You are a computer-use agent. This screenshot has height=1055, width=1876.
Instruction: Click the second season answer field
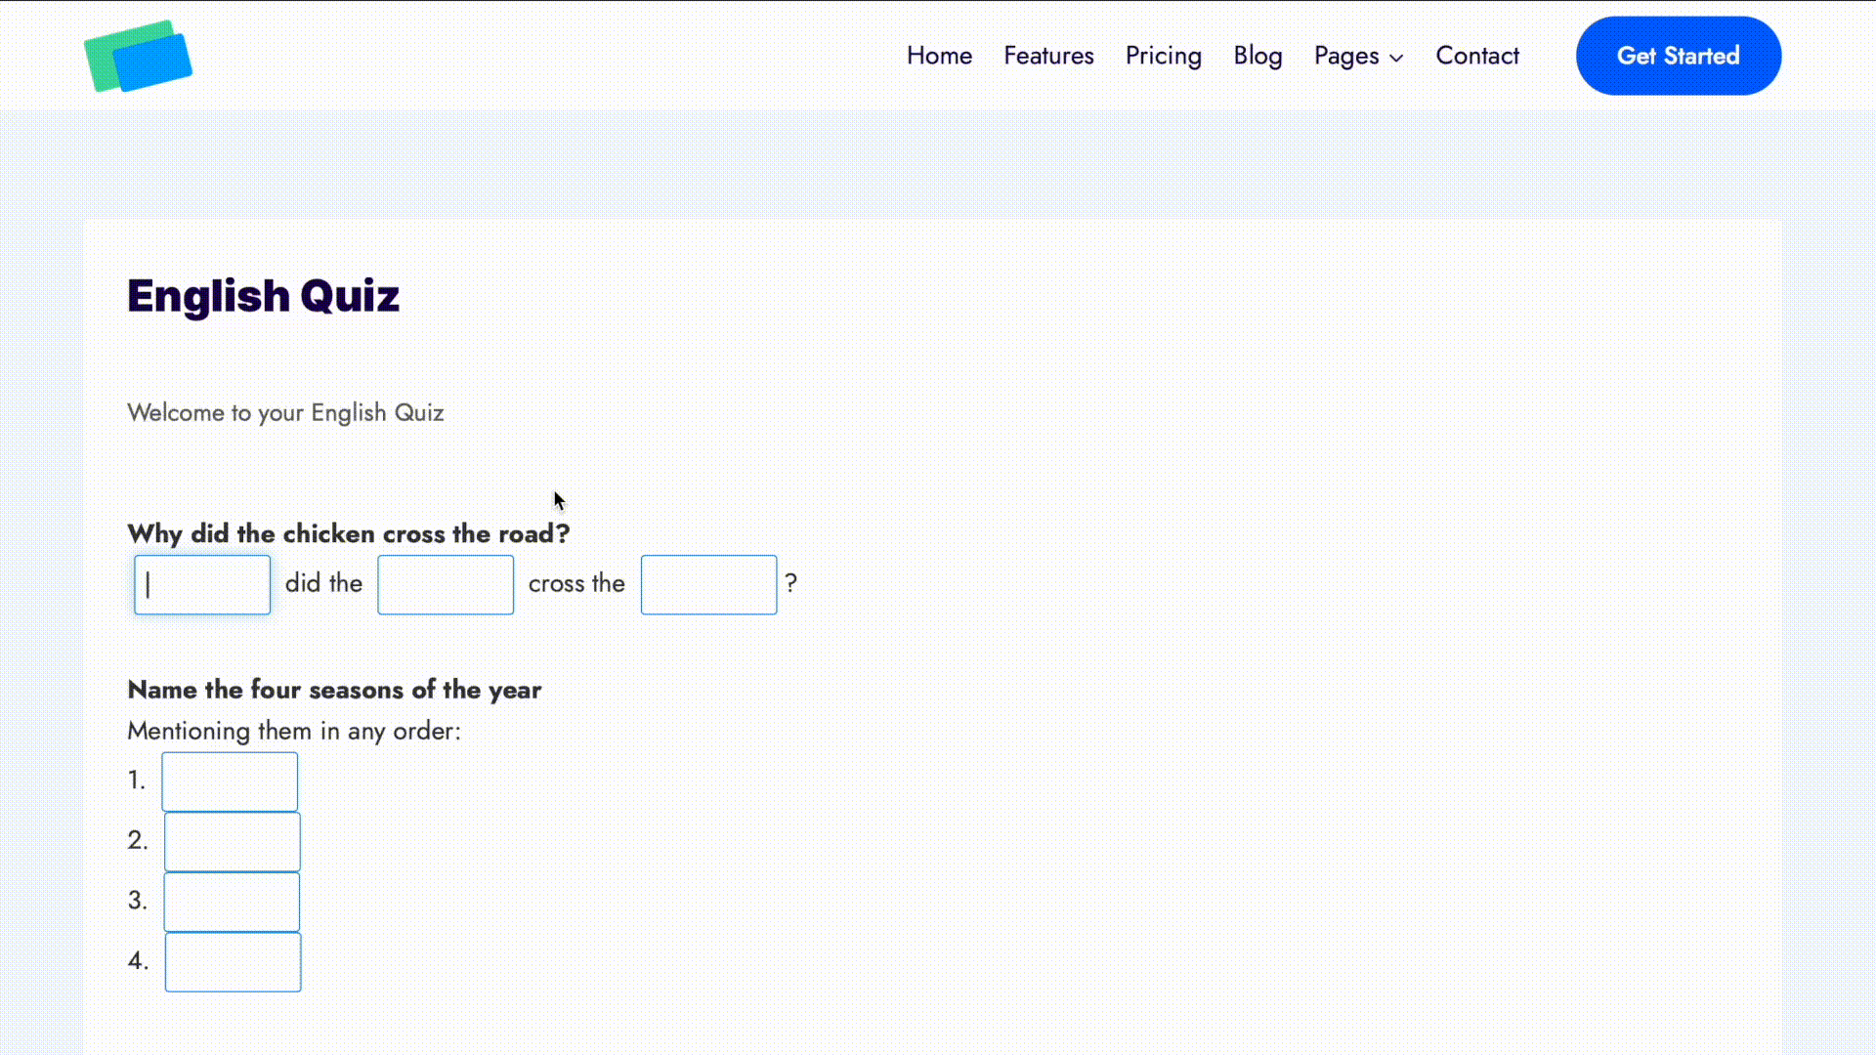click(x=232, y=840)
